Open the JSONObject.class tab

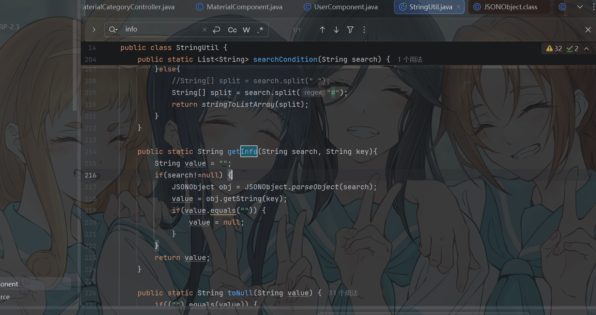click(x=506, y=7)
